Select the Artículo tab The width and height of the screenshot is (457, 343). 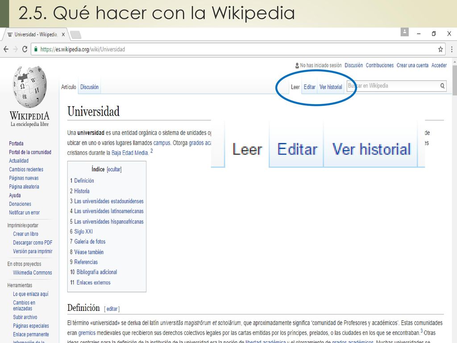68,87
